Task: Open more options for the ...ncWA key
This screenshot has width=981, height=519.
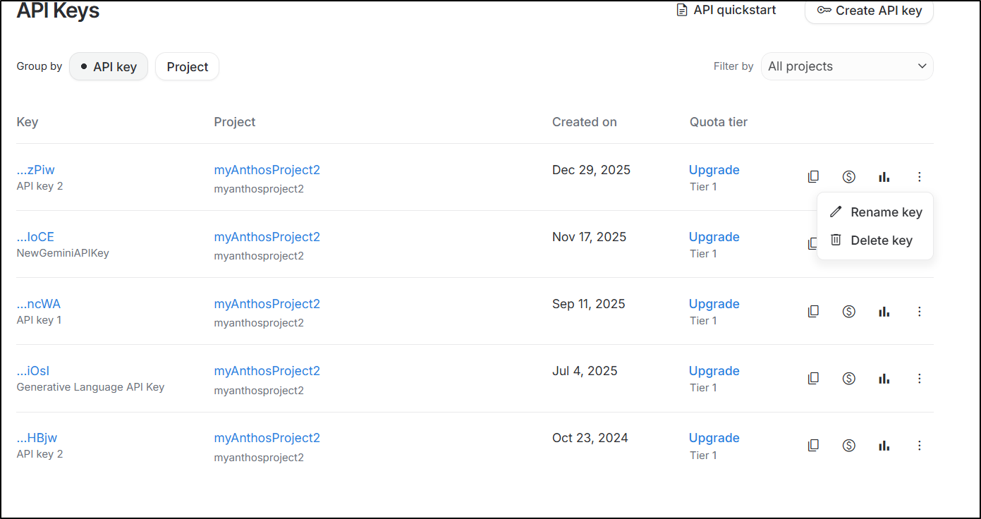Action: (919, 311)
